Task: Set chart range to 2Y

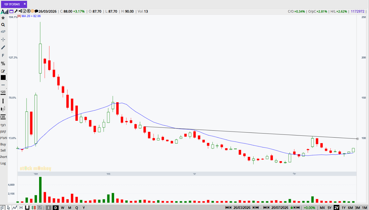Action: coord(336,208)
